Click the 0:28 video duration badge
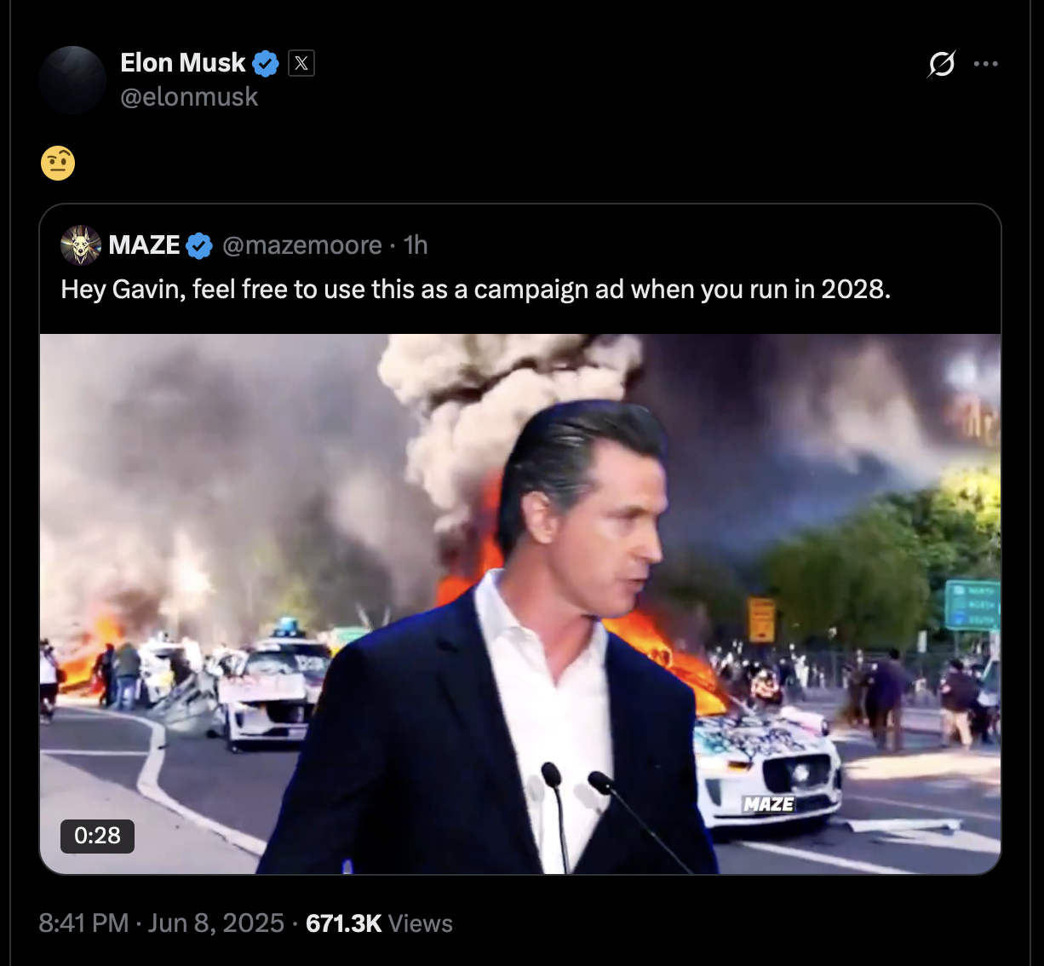 (97, 836)
